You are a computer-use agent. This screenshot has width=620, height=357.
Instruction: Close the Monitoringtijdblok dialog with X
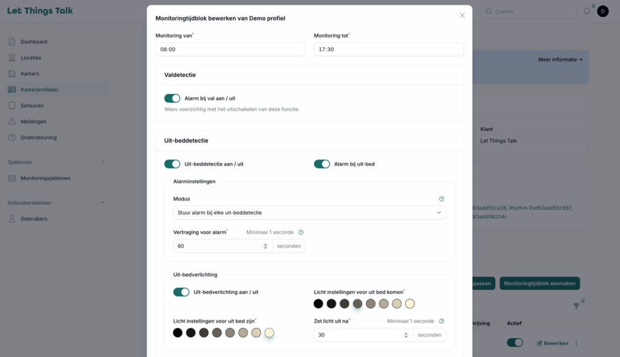click(462, 15)
